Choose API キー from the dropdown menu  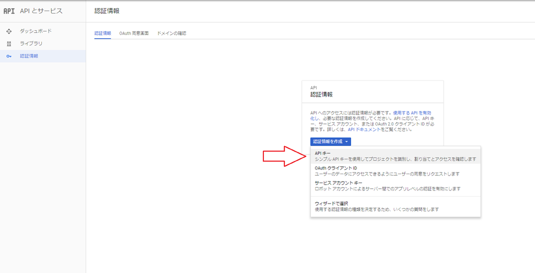tap(396, 156)
